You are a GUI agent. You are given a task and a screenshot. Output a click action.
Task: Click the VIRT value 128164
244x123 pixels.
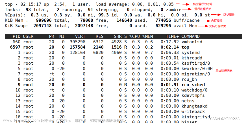[78, 53]
